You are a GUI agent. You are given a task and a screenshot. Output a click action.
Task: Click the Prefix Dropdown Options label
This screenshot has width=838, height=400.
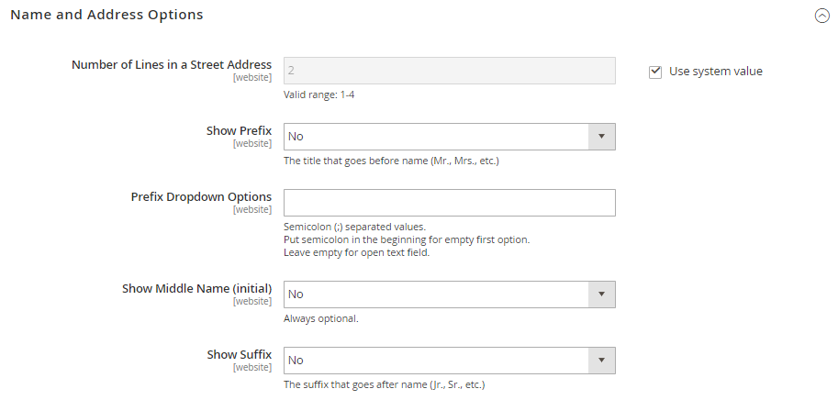(201, 197)
